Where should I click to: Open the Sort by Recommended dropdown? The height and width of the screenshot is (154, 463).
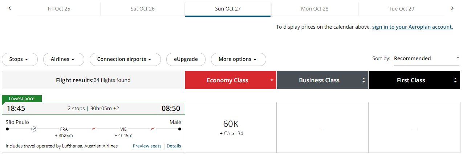pyautogui.click(x=426, y=58)
